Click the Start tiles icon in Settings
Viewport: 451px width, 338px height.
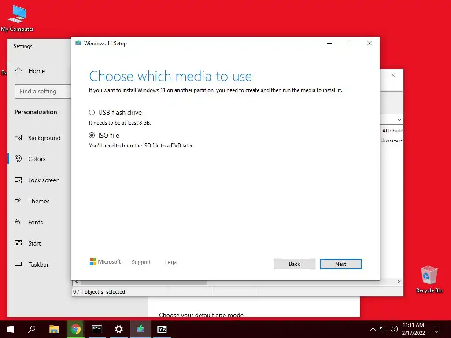[x=18, y=243]
